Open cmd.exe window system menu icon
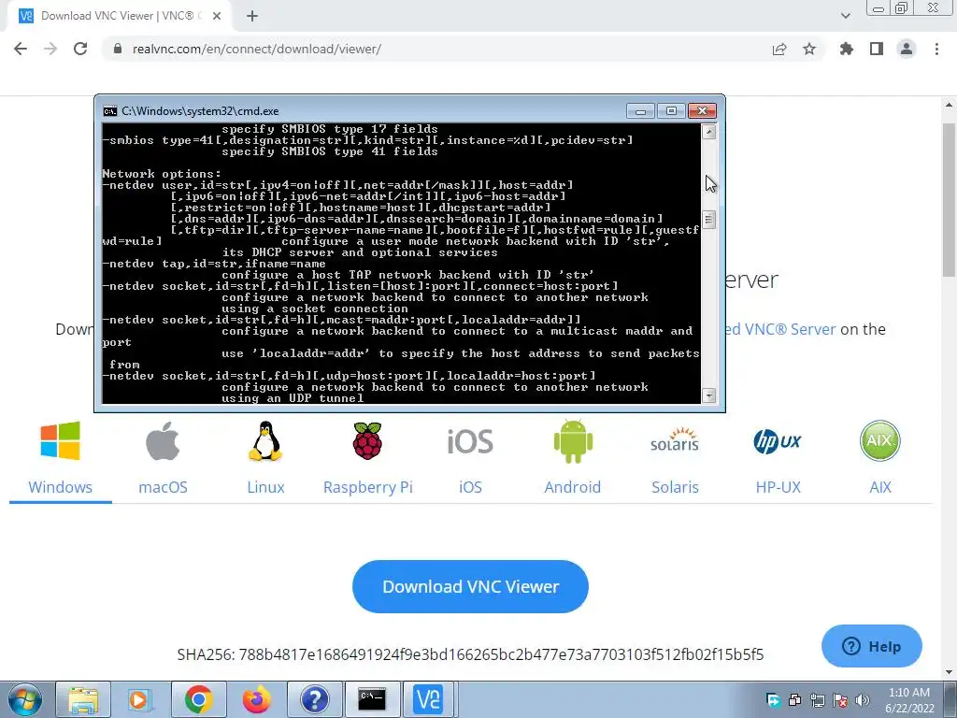Image resolution: width=957 pixels, height=718 pixels. point(110,111)
